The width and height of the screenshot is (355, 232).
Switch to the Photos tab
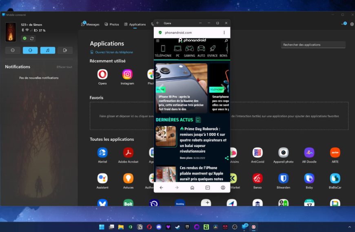pos(112,24)
